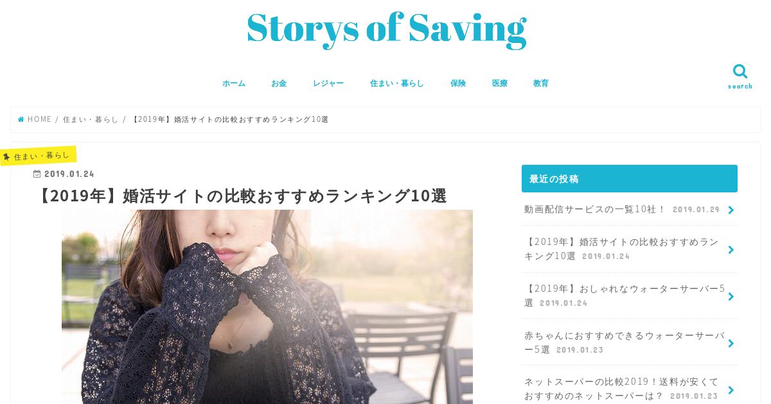Screen dimensions: 771x404
Task: Open the ホーム menu item
Action: click(x=234, y=83)
